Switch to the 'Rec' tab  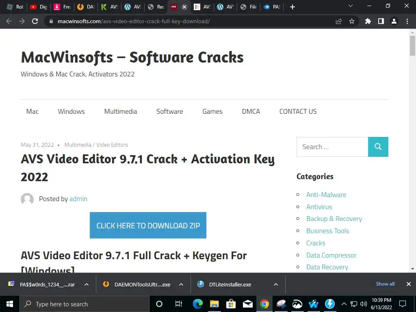(156, 7)
